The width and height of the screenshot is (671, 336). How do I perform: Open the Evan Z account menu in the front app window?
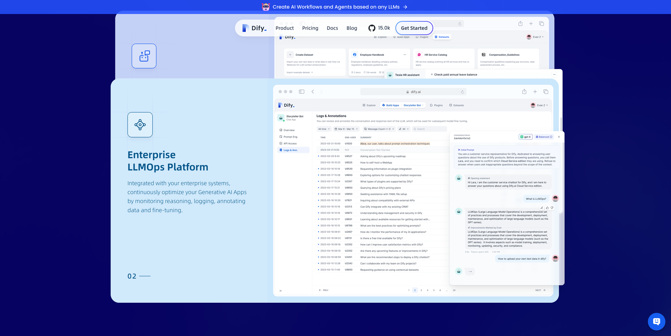[539, 105]
